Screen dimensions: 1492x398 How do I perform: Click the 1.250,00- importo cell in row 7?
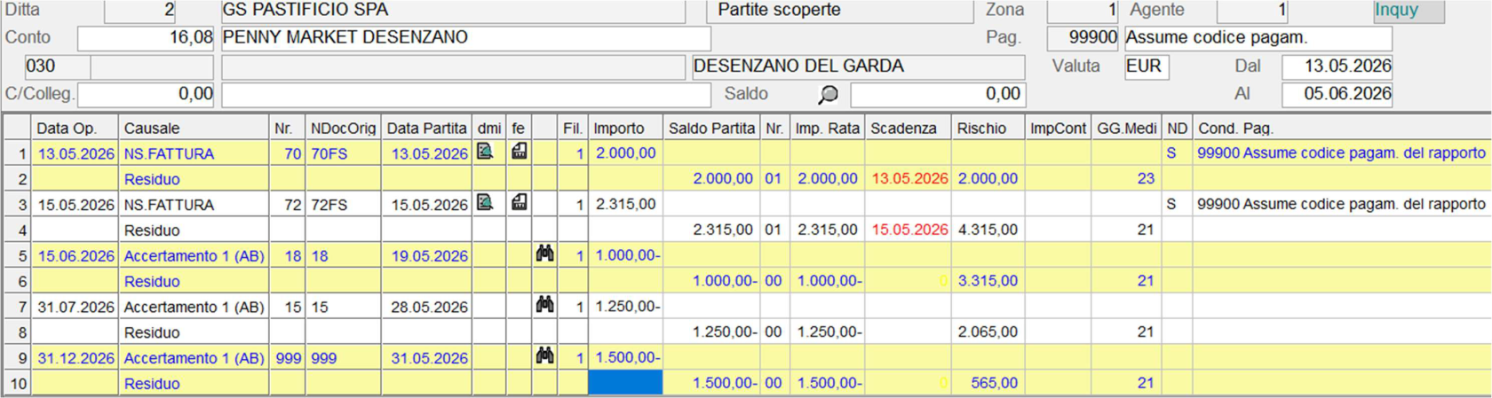point(625,307)
